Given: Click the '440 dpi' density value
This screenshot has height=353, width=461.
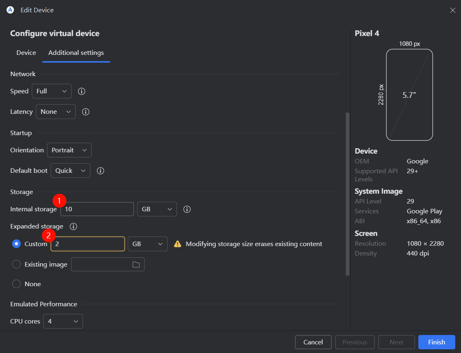Looking at the screenshot, I should pyautogui.click(x=418, y=253).
